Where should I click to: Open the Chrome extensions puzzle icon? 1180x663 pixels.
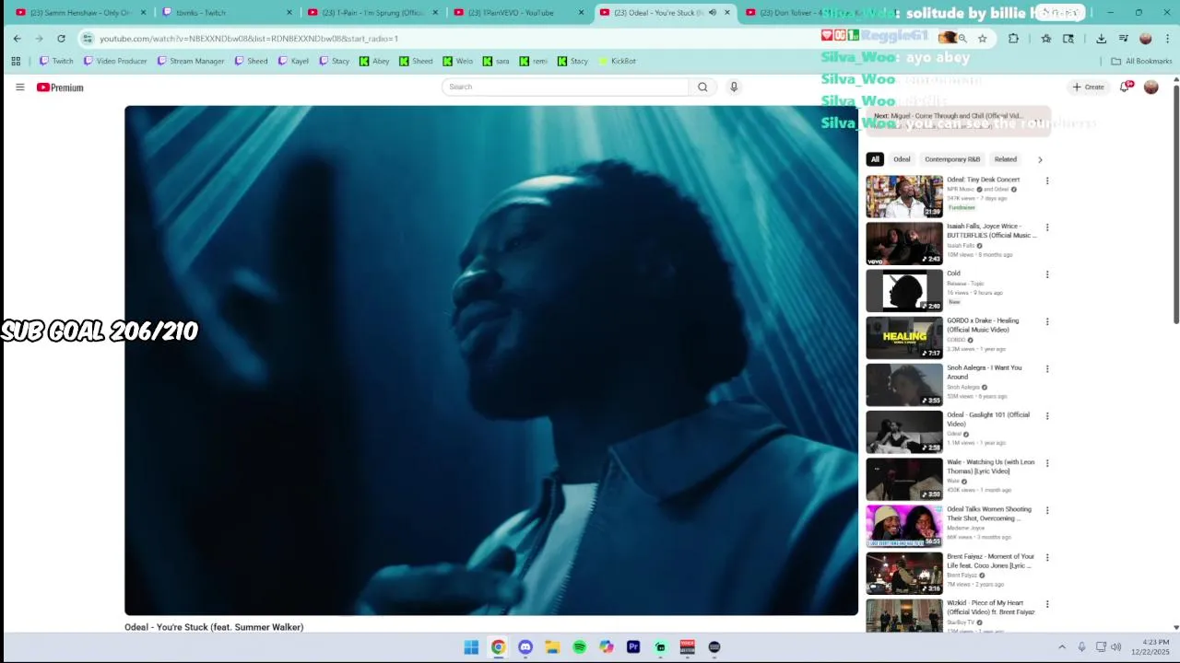click(x=1013, y=39)
